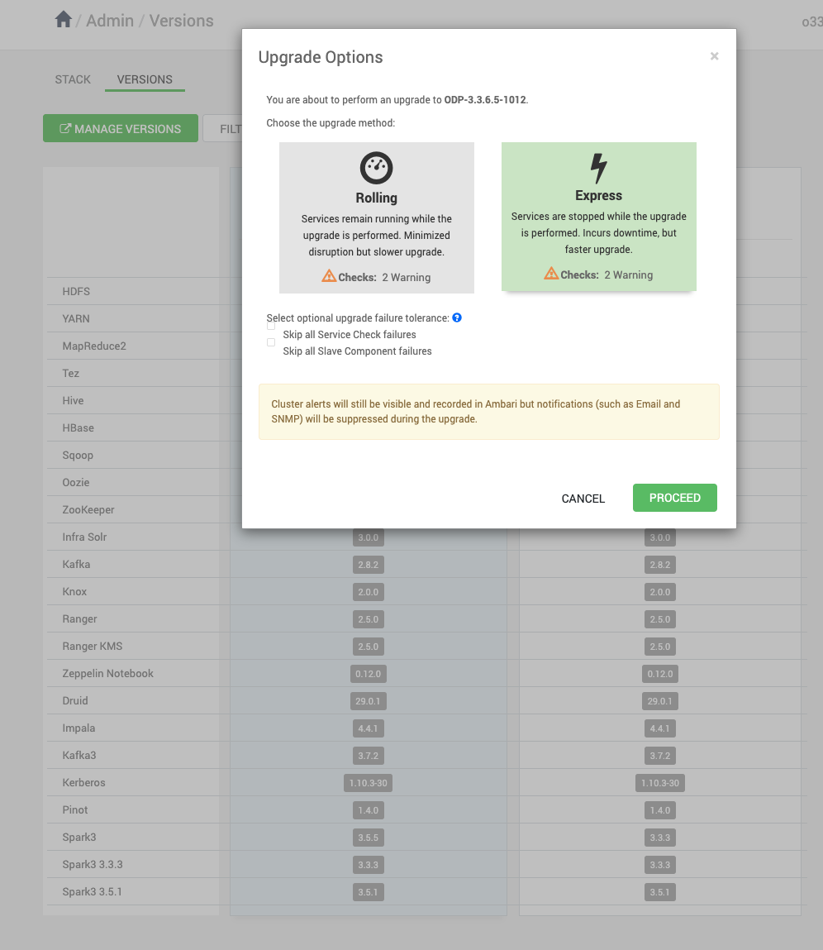Close the Upgrade Options dialog
823x950 pixels.
pos(715,56)
